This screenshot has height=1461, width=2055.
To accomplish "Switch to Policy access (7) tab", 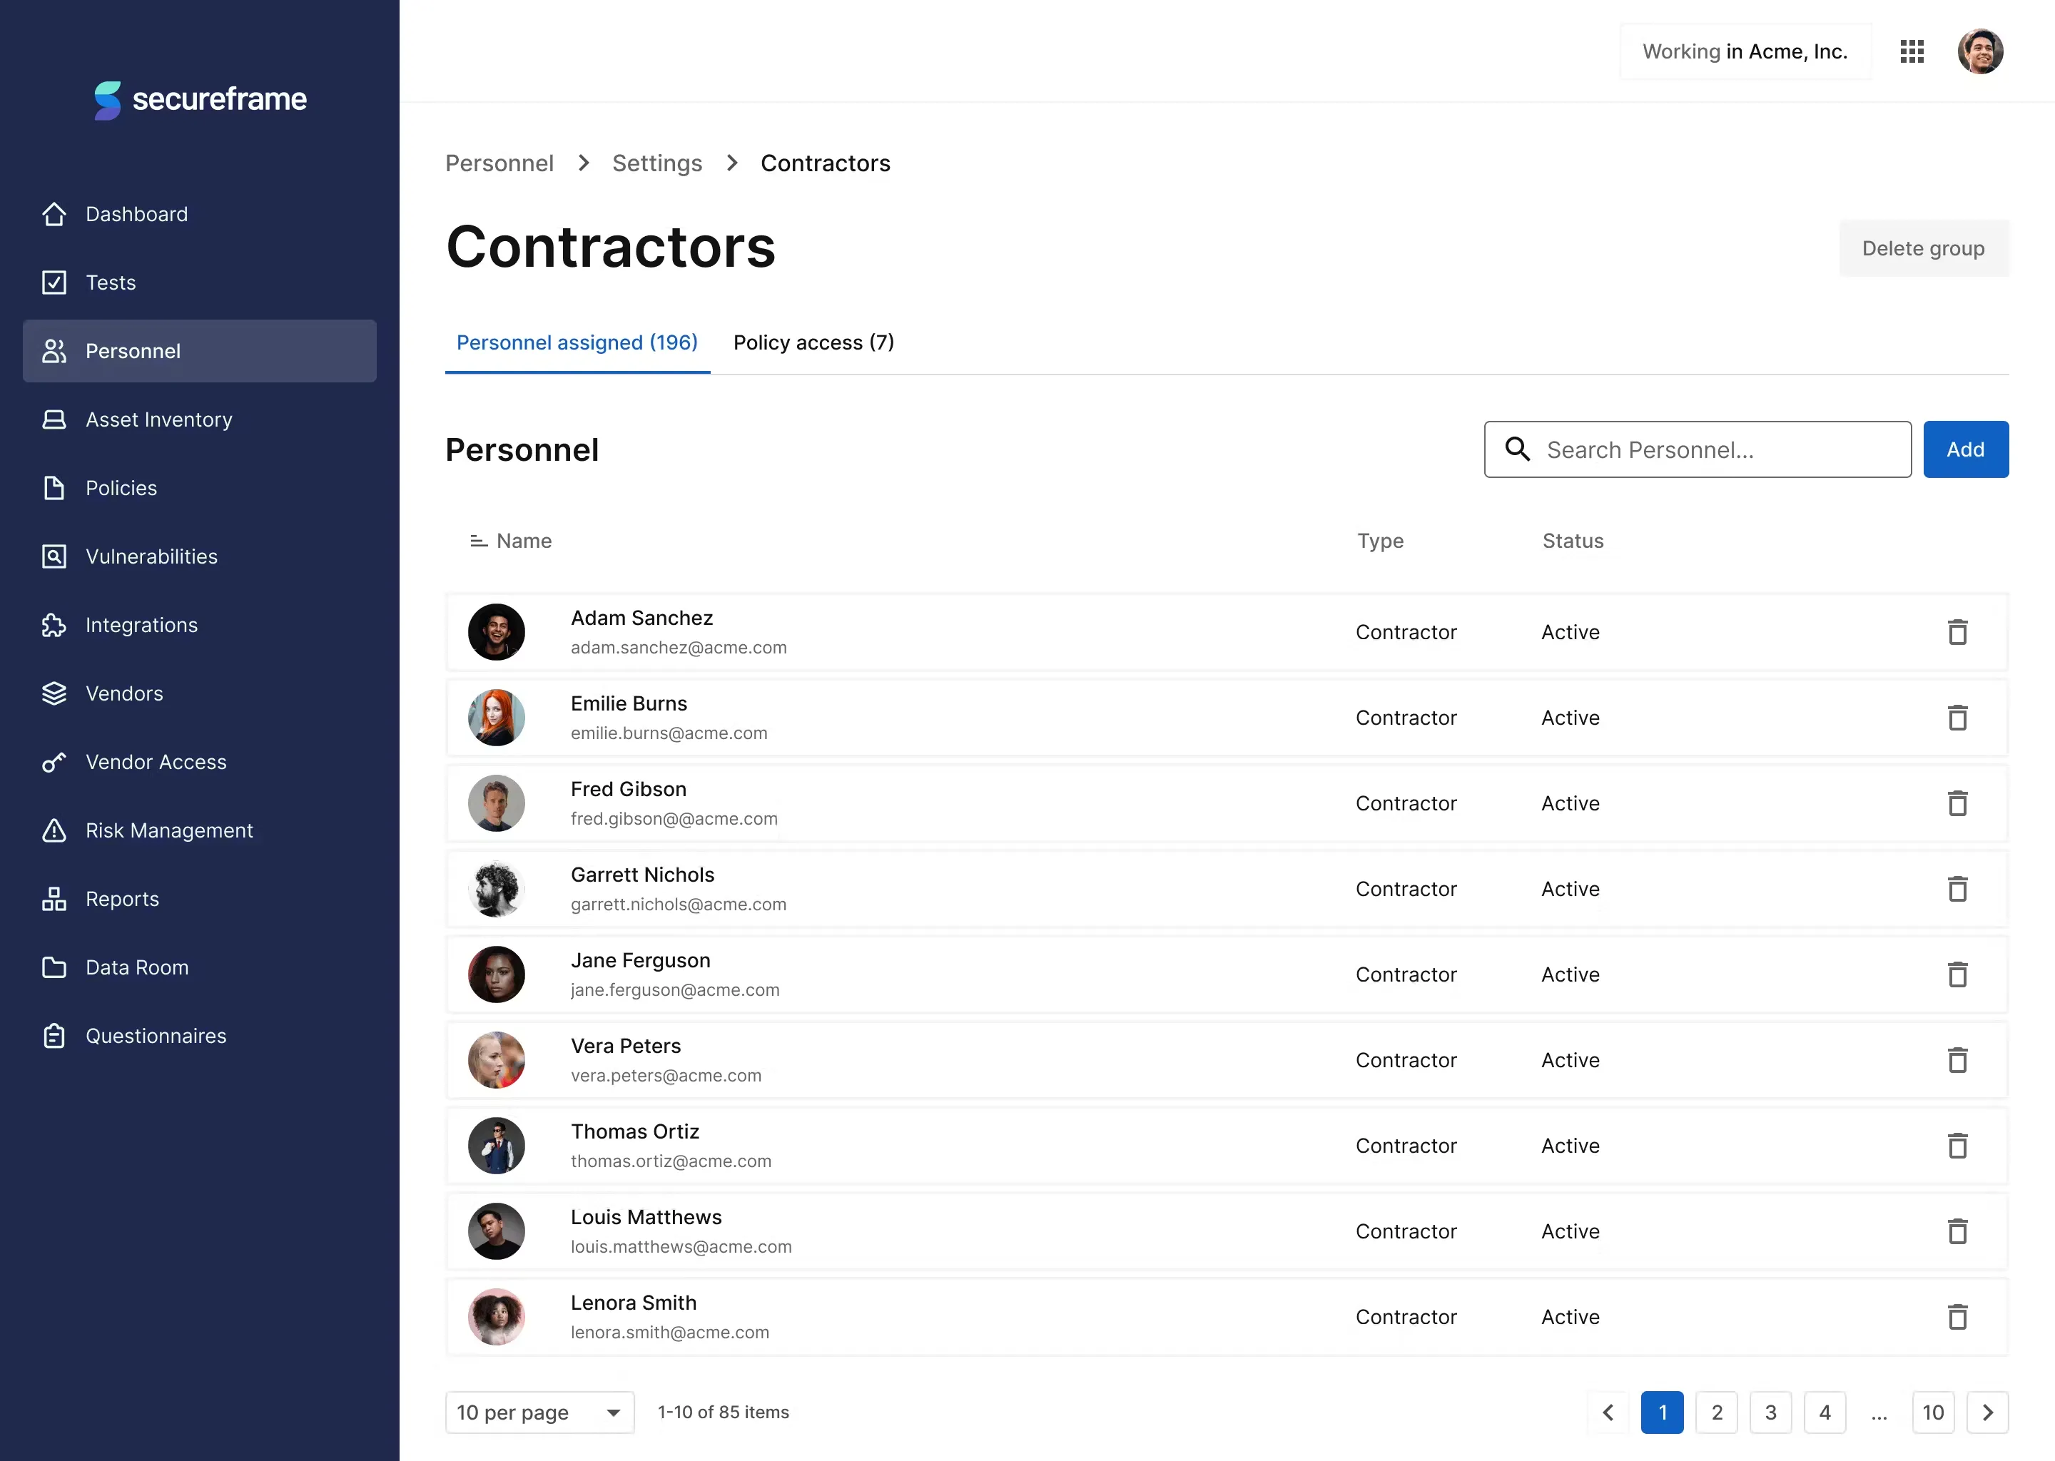I will tap(813, 342).
